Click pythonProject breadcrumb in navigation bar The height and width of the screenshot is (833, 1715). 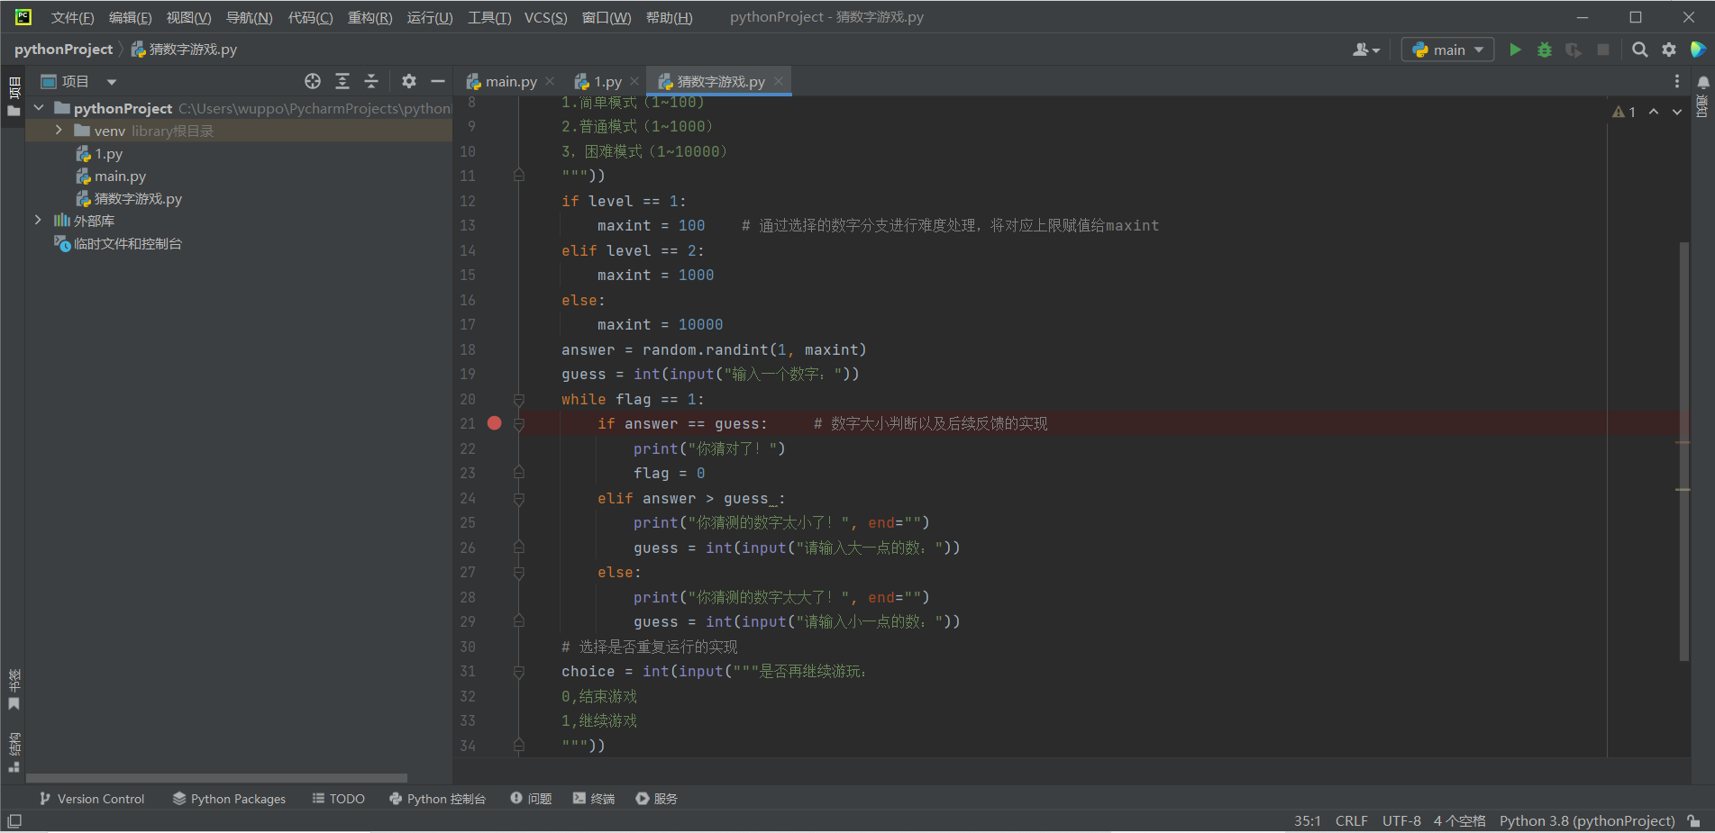click(x=63, y=50)
